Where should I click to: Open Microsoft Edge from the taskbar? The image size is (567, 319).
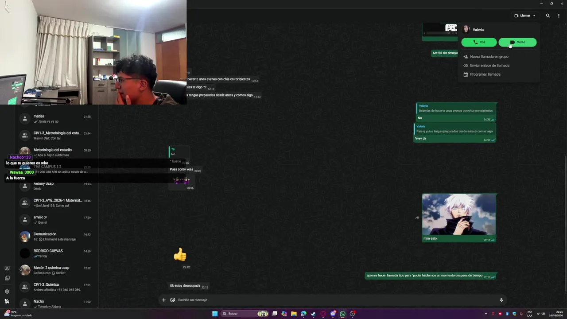click(x=303, y=314)
